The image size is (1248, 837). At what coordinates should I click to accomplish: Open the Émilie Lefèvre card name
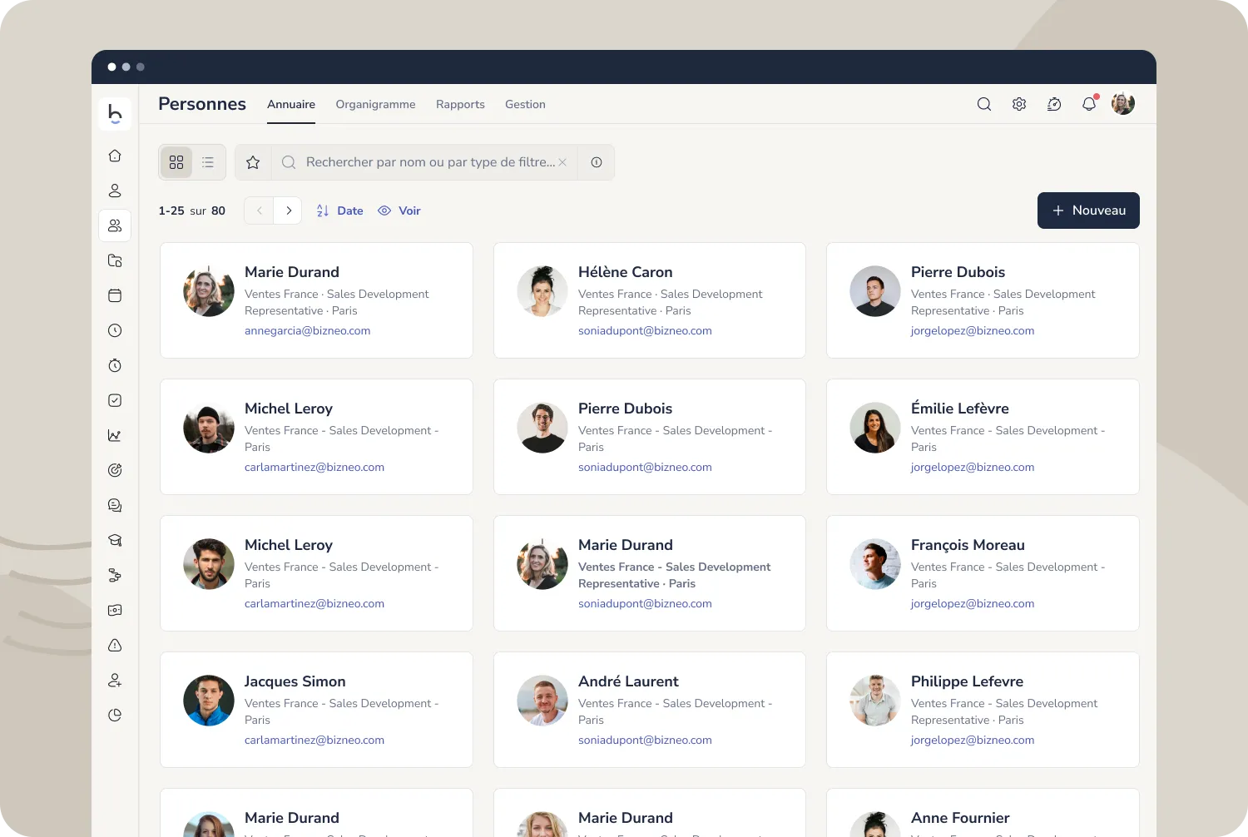(x=959, y=409)
